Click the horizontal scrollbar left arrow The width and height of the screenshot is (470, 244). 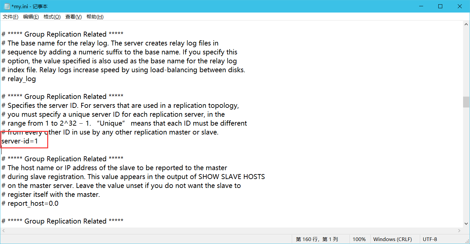pos(4,231)
